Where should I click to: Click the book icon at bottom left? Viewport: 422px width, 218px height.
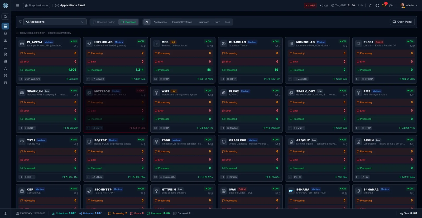5,213
